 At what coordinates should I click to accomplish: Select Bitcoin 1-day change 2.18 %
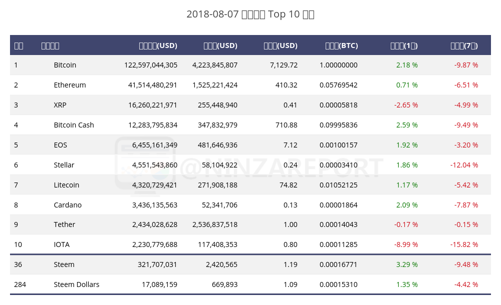[x=407, y=65]
